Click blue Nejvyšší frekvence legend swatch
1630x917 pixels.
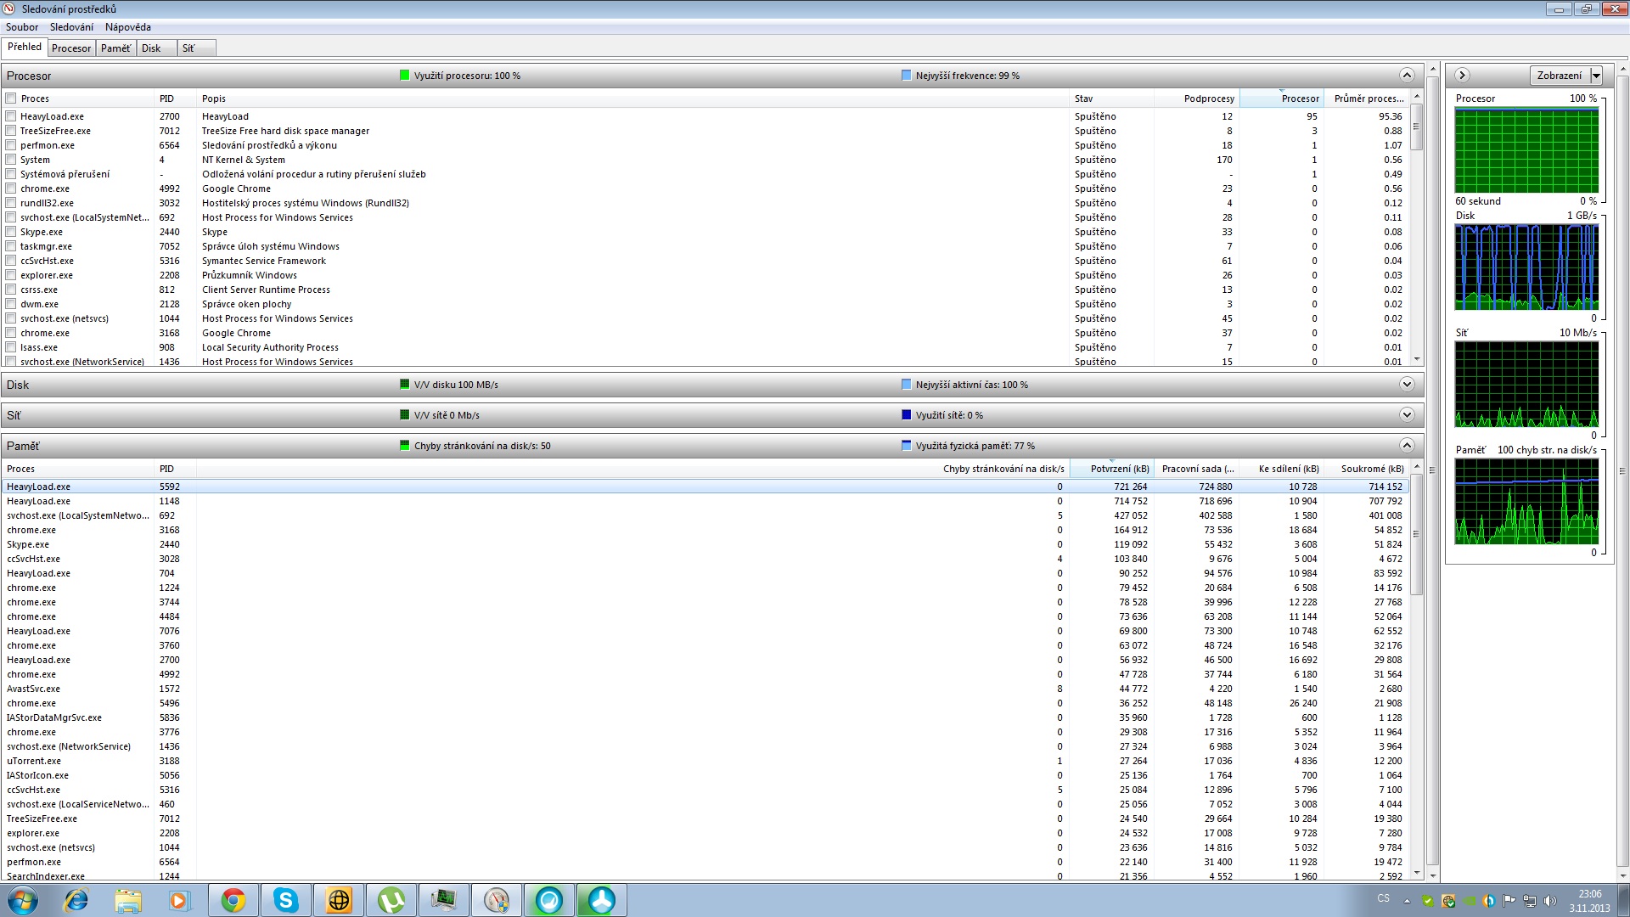[x=906, y=76]
